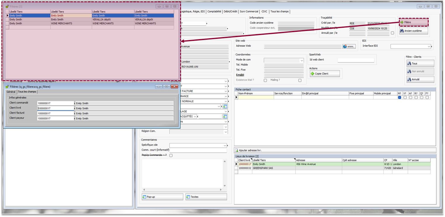Click the Pop-up button
The image size is (445, 217).
coord(162,197)
